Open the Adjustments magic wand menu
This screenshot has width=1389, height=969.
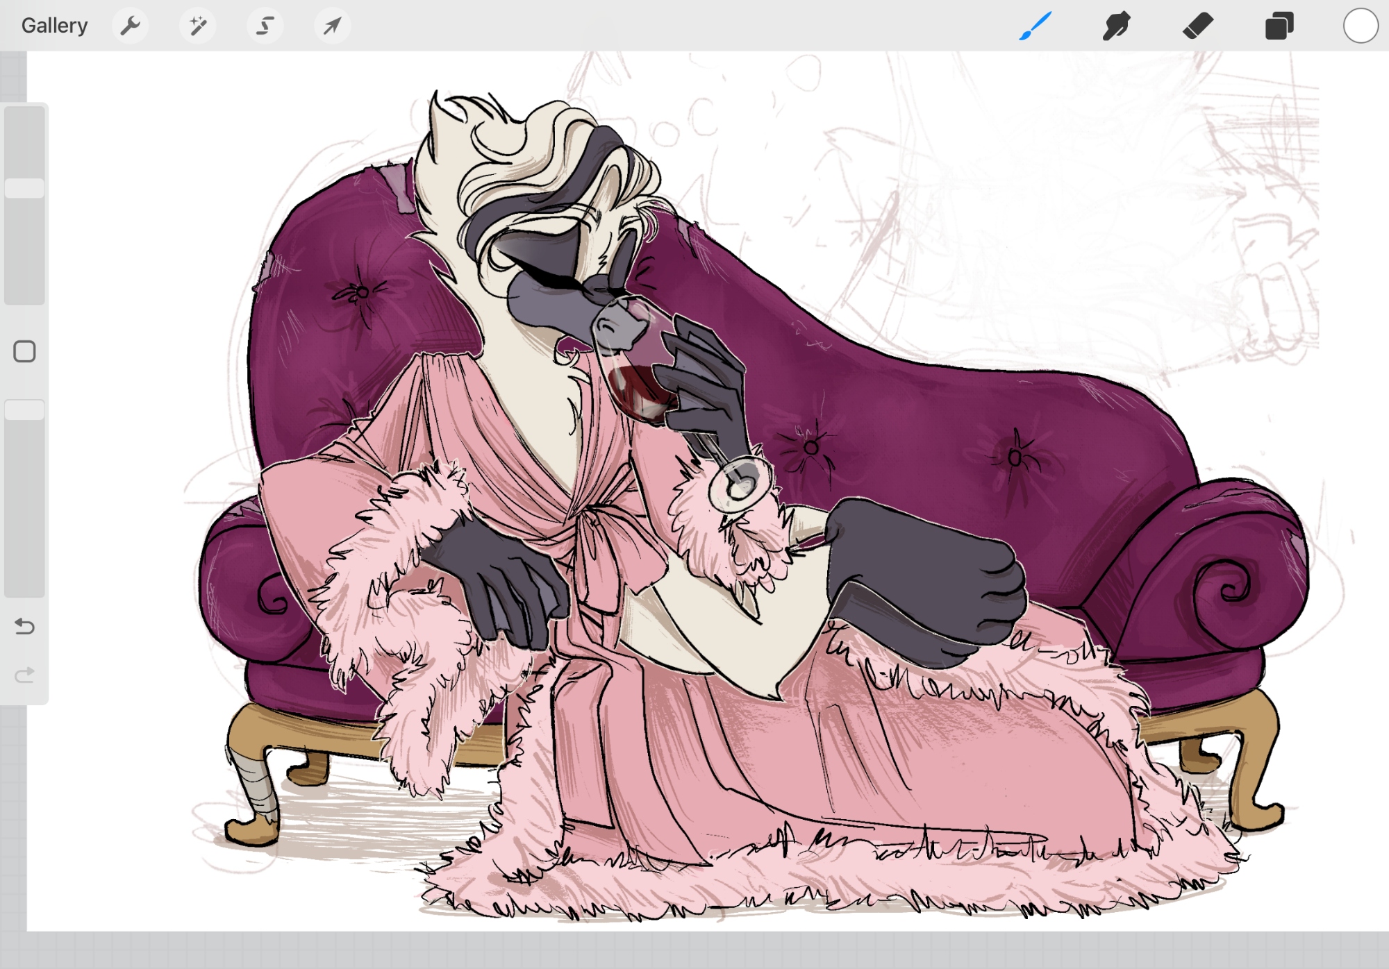tap(197, 26)
